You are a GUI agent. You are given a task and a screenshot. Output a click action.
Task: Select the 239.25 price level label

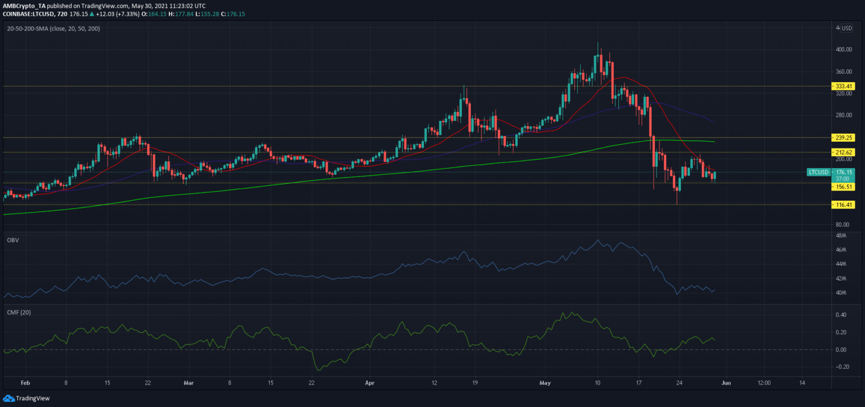coord(844,137)
